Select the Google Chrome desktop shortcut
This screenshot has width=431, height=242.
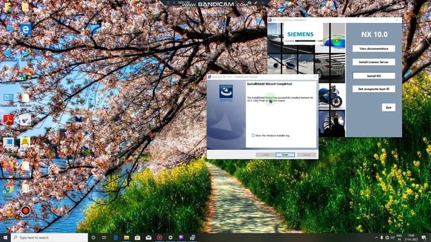point(9,188)
